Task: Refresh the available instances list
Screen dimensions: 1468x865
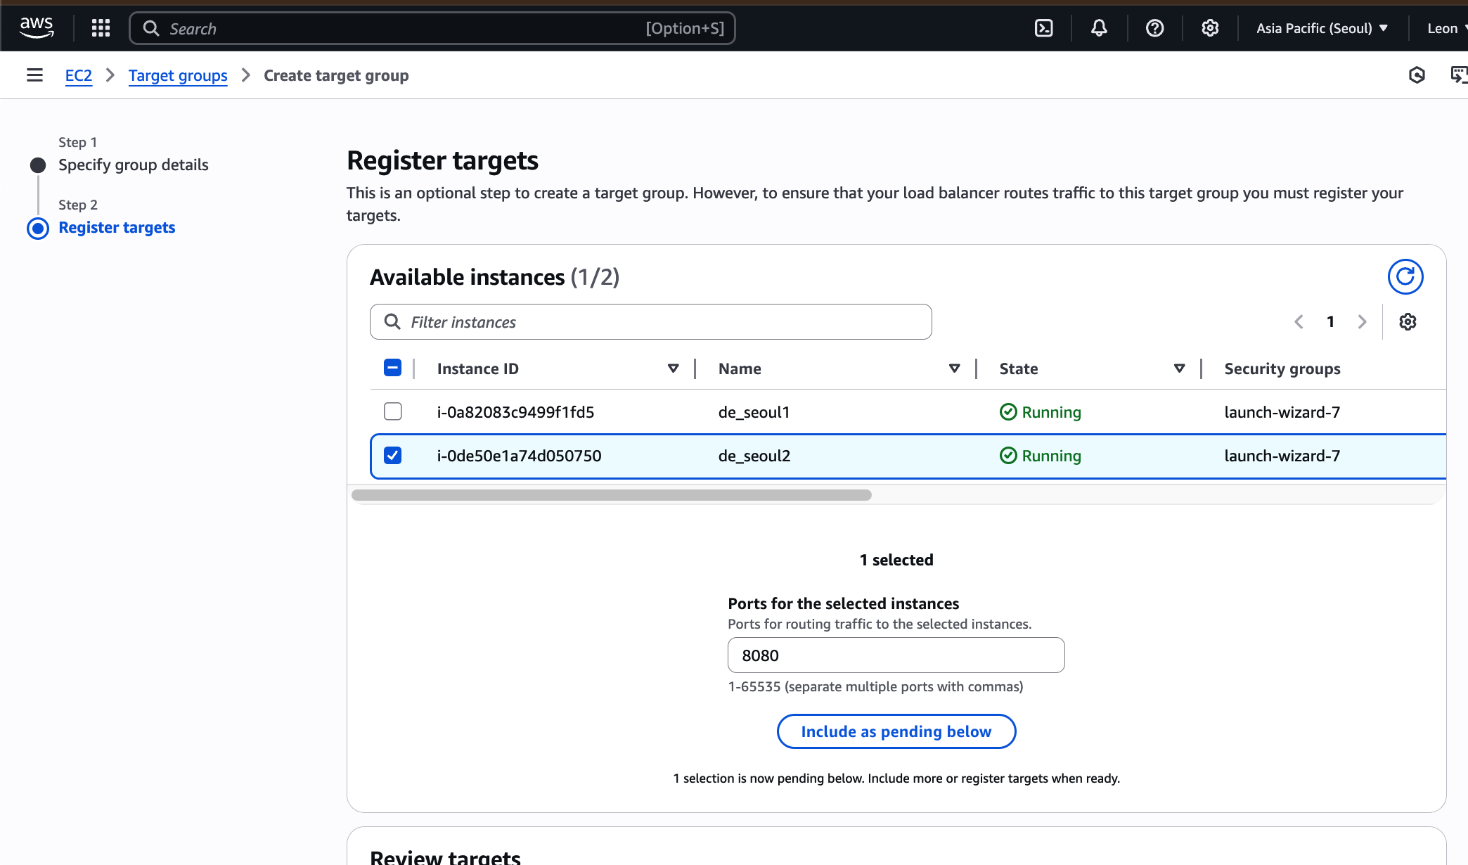Action: click(x=1405, y=277)
